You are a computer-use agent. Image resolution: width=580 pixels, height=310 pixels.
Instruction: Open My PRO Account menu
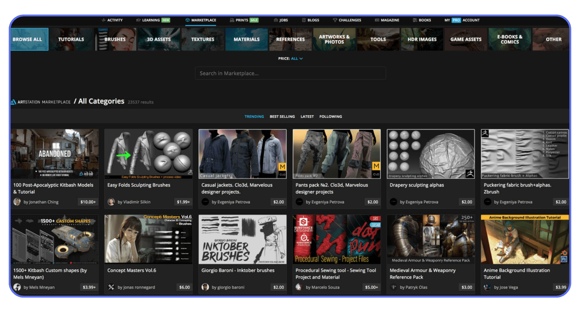coord(462,20)
